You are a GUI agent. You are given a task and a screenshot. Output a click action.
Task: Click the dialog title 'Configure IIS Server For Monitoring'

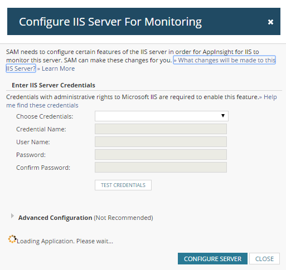(110, 22)
